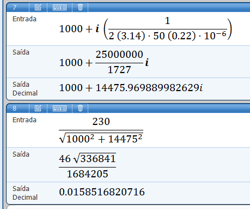Select decimal result 0.0158516820716
250x209 pixels.
coord(102,192)
